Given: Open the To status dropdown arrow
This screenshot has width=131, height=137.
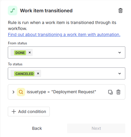Looking at the screenshot, I should coord(120,73).
